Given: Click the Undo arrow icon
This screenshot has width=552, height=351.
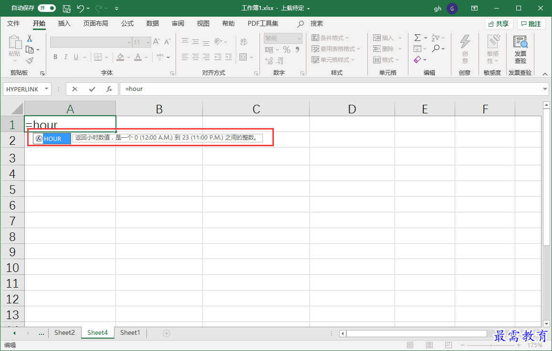Looking at the screenshot, I should point(81,9).
